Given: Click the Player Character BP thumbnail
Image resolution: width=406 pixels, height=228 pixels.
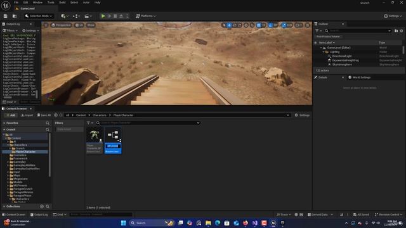Looking at the screenshot, I should click(x=95, y=135).
